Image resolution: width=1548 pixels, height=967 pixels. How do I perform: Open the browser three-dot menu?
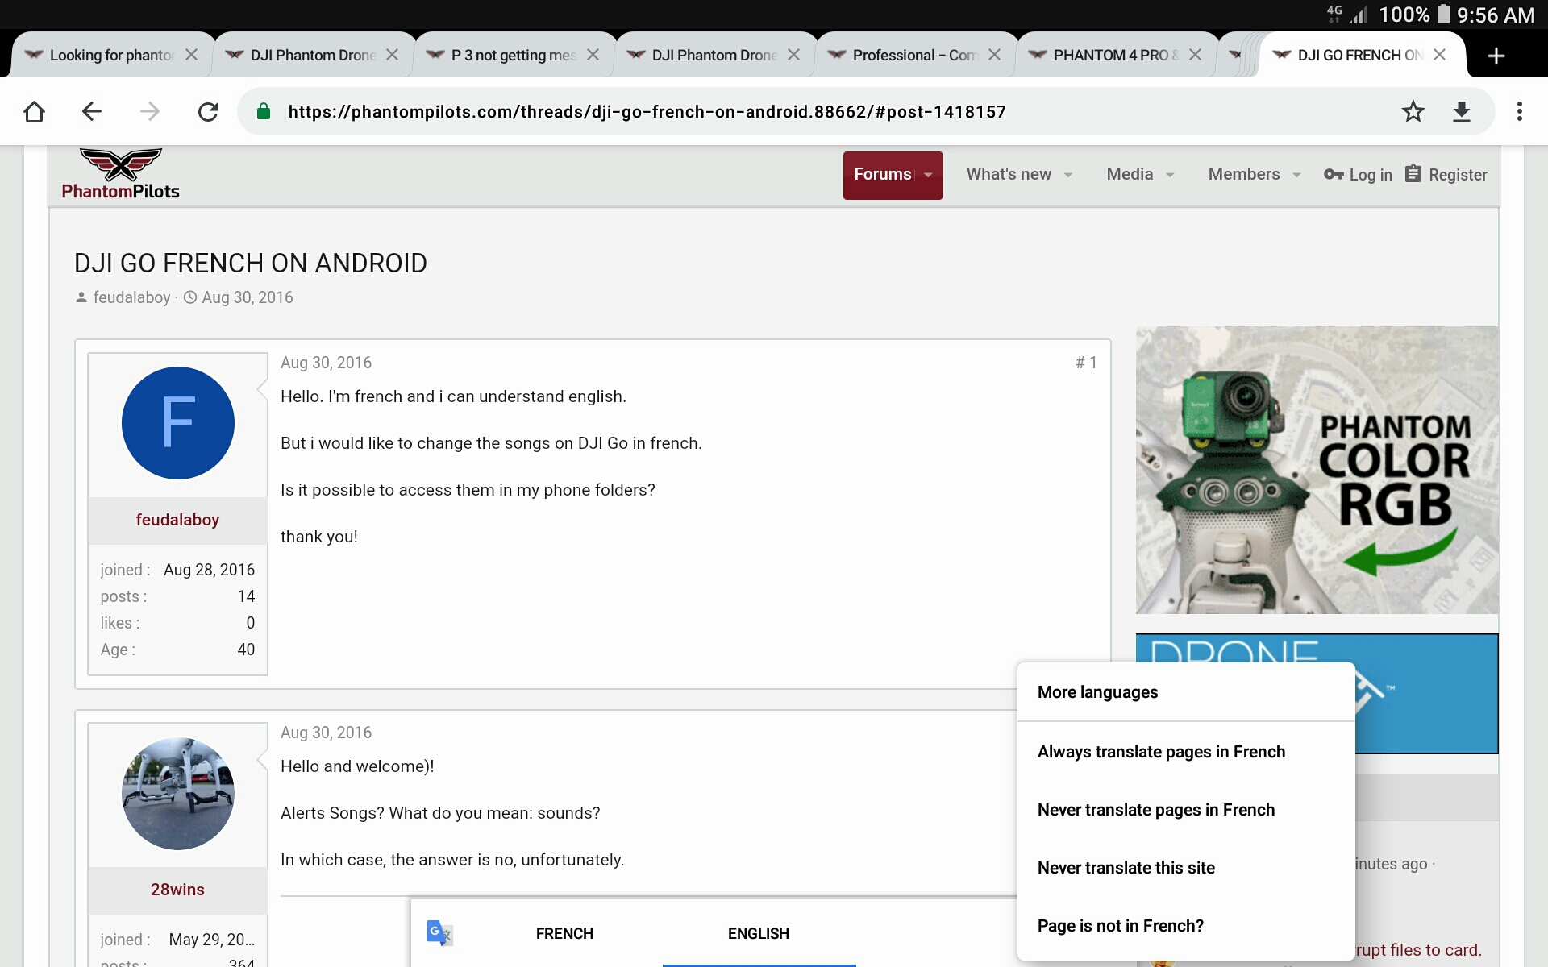(1519, 111)
